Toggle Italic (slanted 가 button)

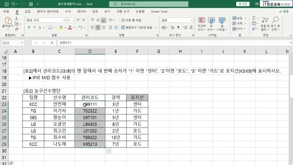click(x=34, y=27)
